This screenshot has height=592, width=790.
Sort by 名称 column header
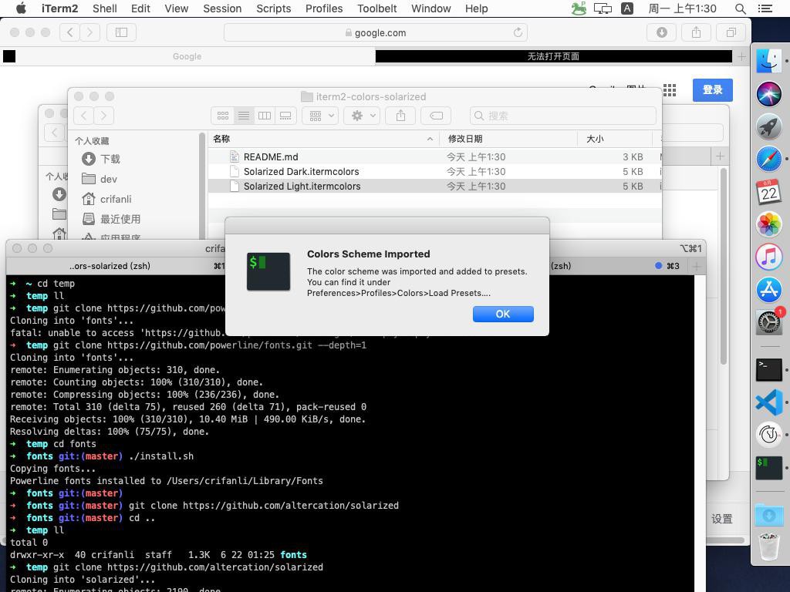pyautogui.click(x=323, y=139)
